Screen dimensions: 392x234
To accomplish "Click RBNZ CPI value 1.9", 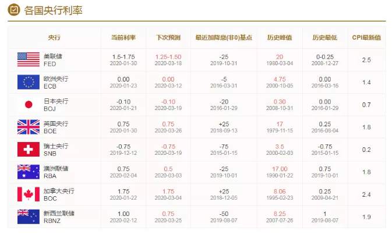I will pos(366,217).
